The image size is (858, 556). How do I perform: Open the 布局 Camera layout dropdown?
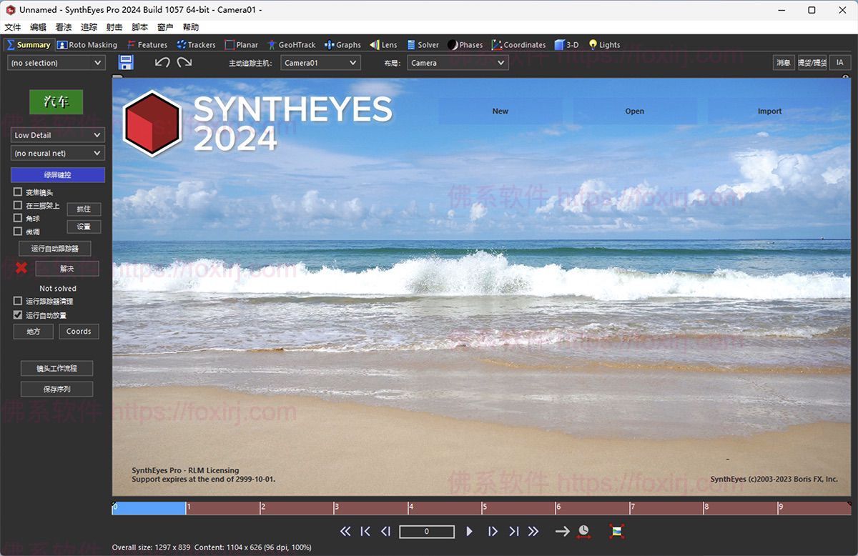pos(458,62)
